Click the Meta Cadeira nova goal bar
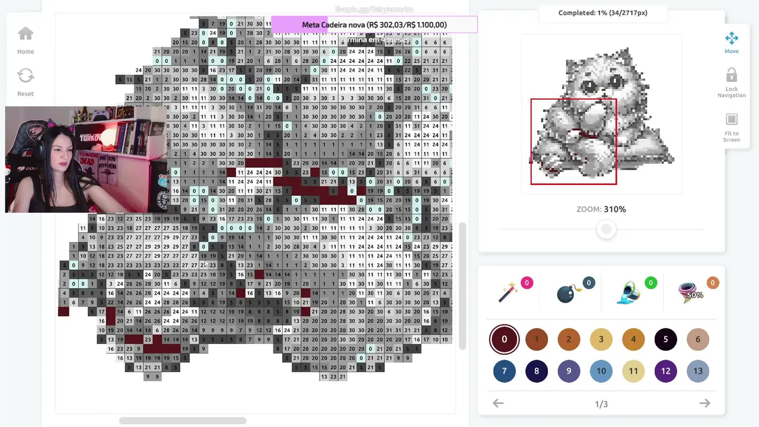Viewport: 759px width, 427px height. [x=374, y=25]
